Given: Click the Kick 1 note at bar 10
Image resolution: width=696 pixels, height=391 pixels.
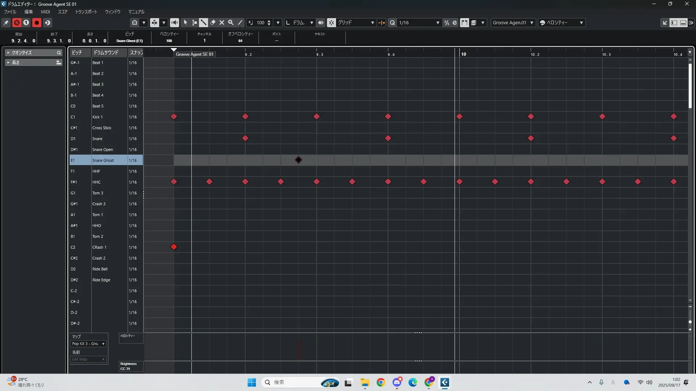Looking at the screenshot, I should [x=459, y=117].
